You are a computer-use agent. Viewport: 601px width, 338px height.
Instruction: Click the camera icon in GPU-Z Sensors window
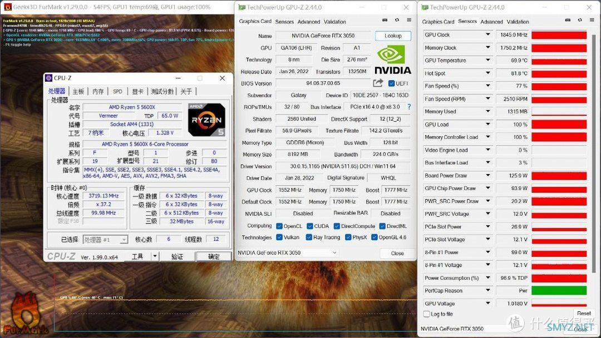tap(568, 20)
